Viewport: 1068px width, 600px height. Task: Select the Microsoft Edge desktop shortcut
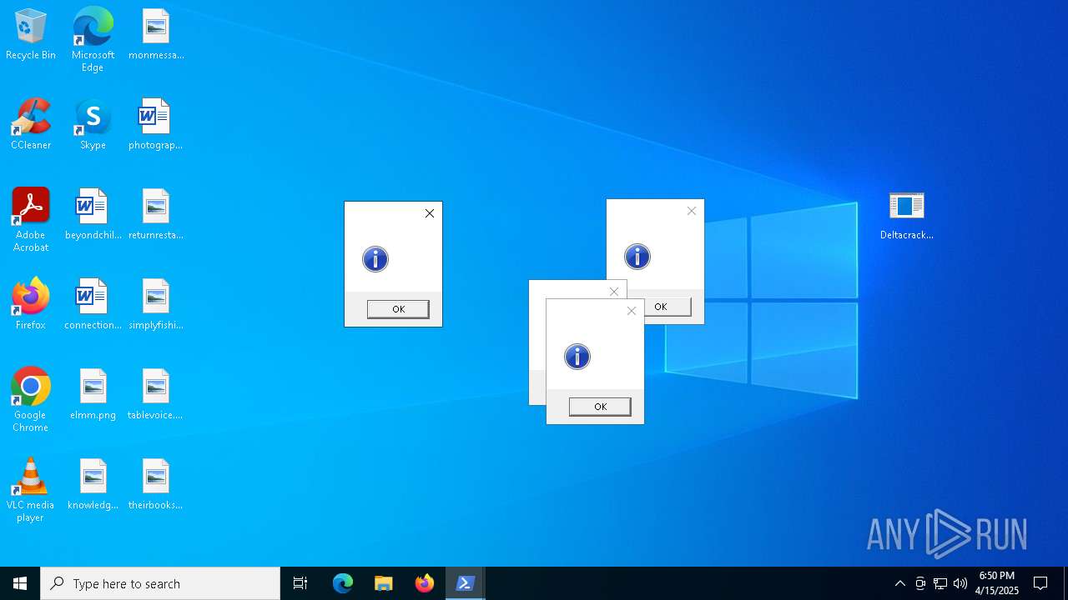(x=93, y=40)
